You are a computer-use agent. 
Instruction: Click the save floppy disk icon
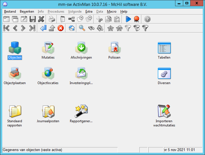tap(33, 19)
